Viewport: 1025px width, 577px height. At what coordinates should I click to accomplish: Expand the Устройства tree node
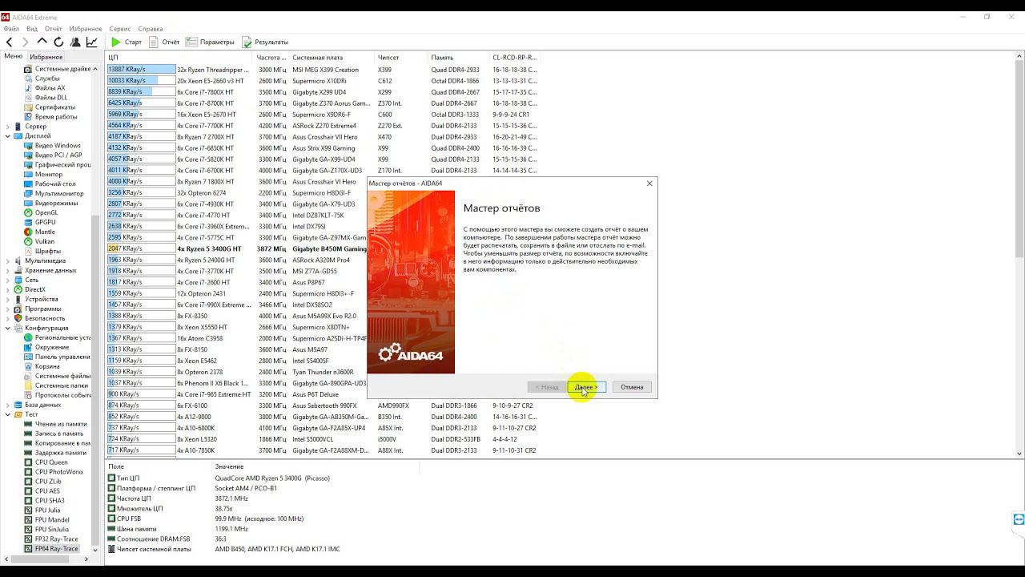(8, 299)
